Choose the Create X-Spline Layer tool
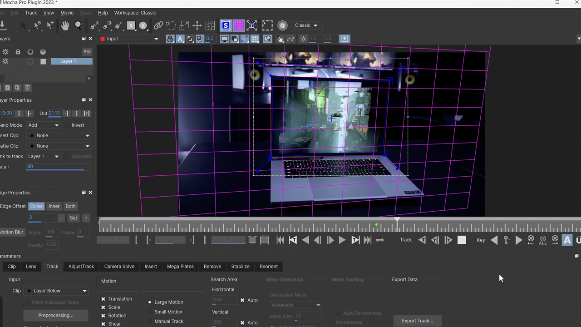The height and width of the screenshot is (327, 581). [x=94, y=25]
